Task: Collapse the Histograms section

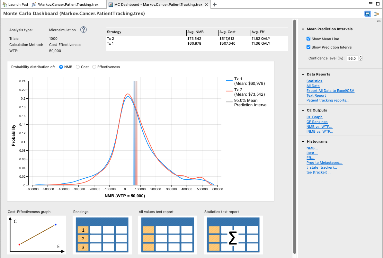Action: [302, 141]
